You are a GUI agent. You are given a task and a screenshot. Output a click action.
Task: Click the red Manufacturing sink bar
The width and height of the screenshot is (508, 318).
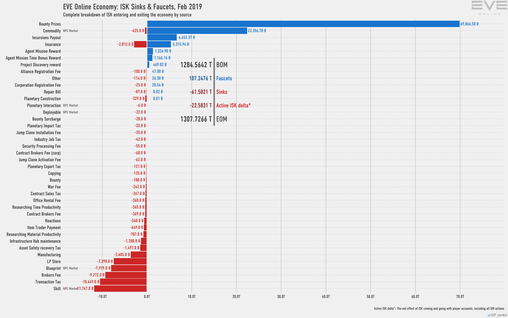click(139, 255)
